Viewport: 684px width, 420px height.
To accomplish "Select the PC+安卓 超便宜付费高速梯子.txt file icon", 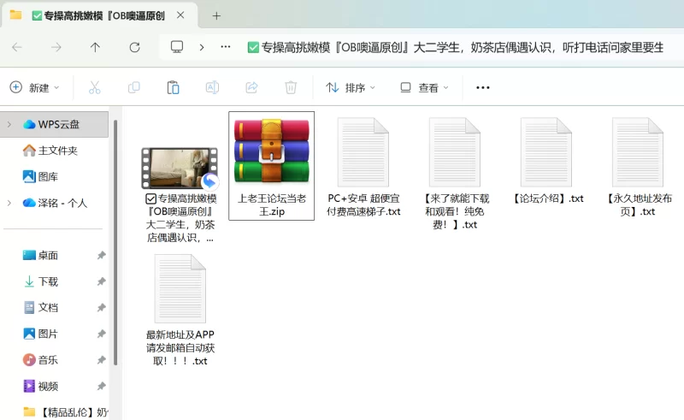I will tap(363, 152).
